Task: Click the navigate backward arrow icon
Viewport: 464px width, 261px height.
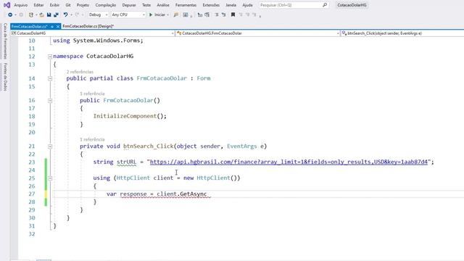Action: coord(10,14)
